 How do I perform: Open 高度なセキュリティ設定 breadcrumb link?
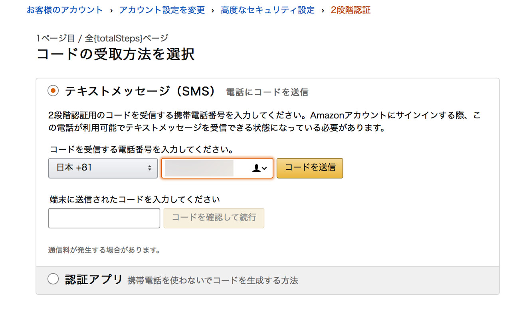[268, 10]
